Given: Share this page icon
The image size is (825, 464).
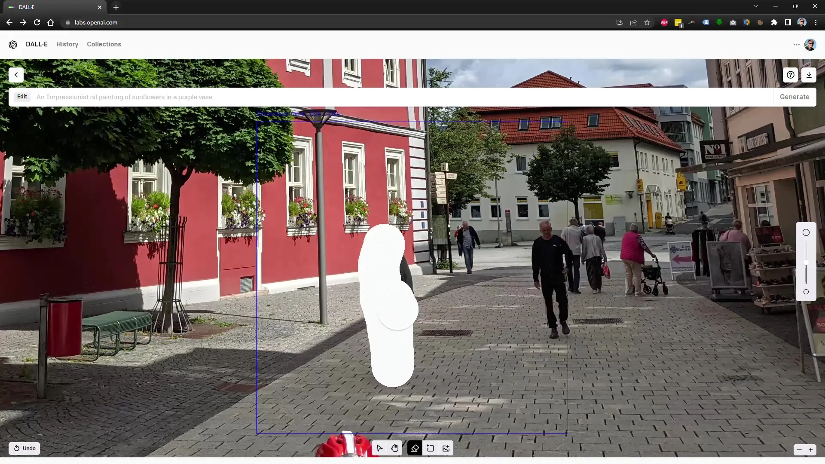Looking at the screenshot, I should tap(633, 22).
